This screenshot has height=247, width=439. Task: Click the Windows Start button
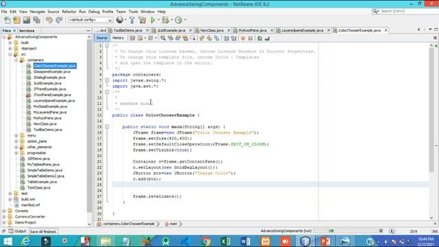pyautogui.click(x=8, y=241)
